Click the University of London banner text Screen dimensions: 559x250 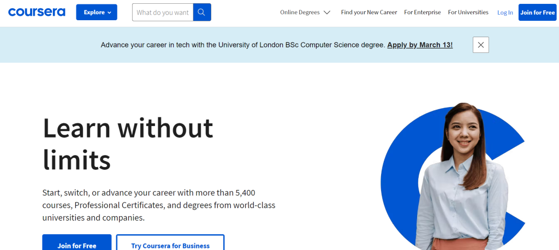click(243, 45)
